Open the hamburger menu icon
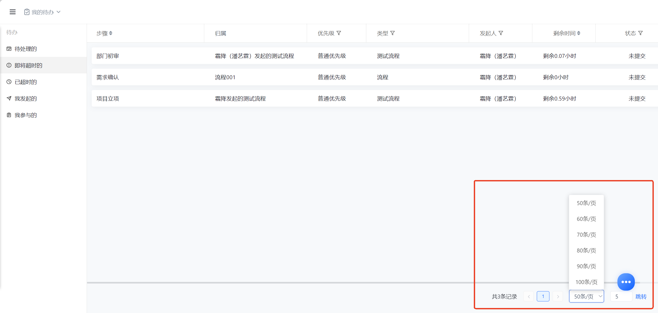The image size is (658, 313). click(13, 12)
